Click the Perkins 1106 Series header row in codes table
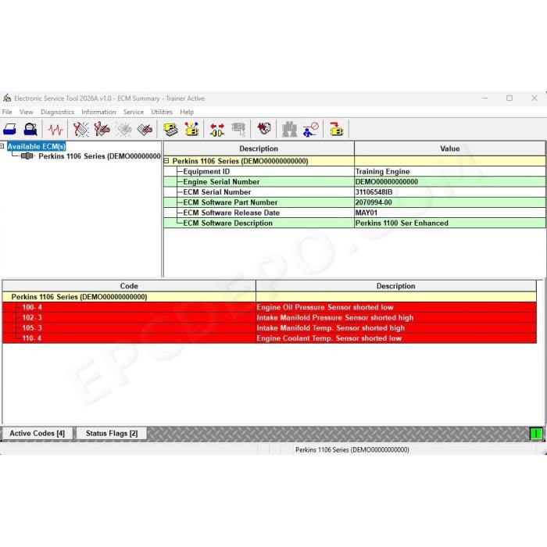The height and width of the screenshot is (547, 547). coord(270,297)
